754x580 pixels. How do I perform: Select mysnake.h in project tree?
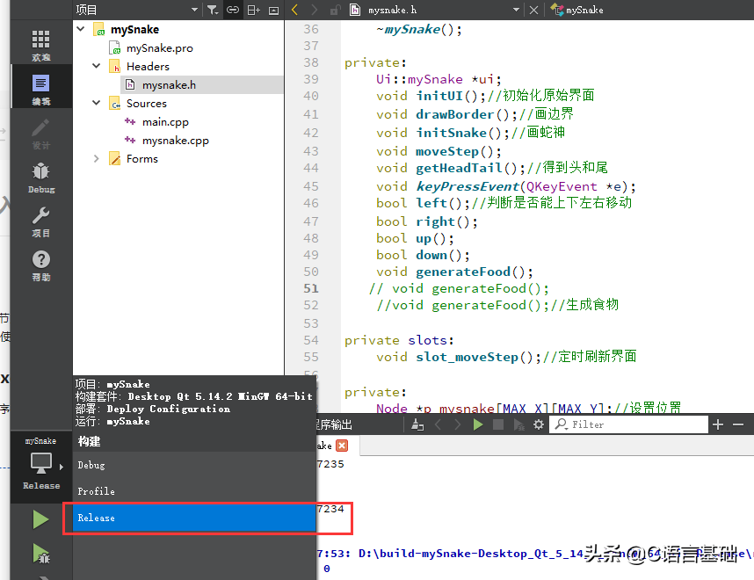point(169,85)
